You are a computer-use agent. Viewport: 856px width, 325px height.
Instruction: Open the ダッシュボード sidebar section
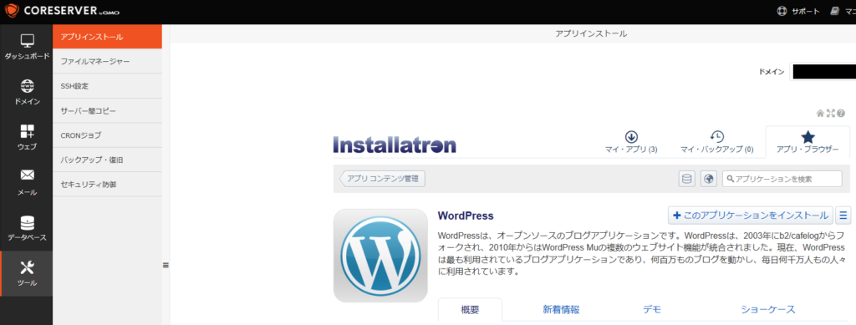click(26, 46)
